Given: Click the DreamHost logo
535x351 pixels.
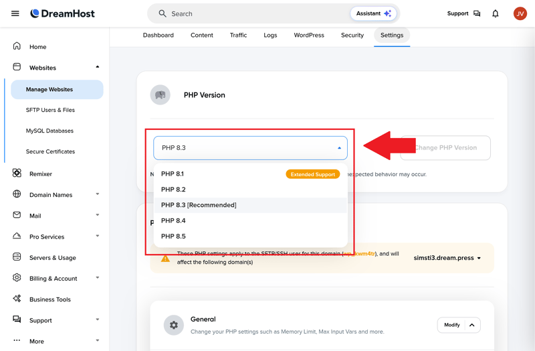Looking at the screenshot, I should click(62, 13).
